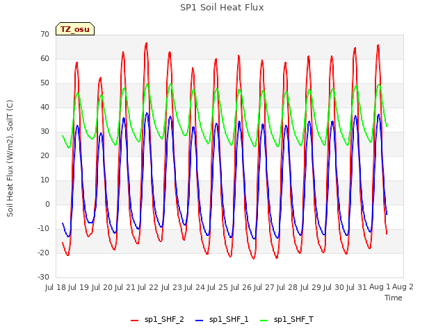The height and width of the screenshot is (333, 445).
Task: Click the Aug 1 x-axis tick label
Action: (x=380, y=287)
